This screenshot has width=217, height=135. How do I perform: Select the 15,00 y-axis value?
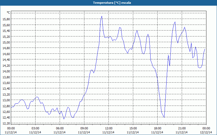point(6,42)
